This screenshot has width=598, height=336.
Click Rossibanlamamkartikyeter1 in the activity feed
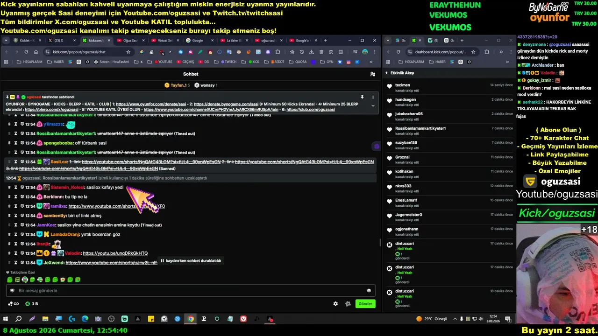[x=420, y=128]
